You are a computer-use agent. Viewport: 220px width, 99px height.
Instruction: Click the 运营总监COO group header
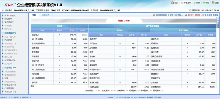pyautogui.click(x=10, y=33)
